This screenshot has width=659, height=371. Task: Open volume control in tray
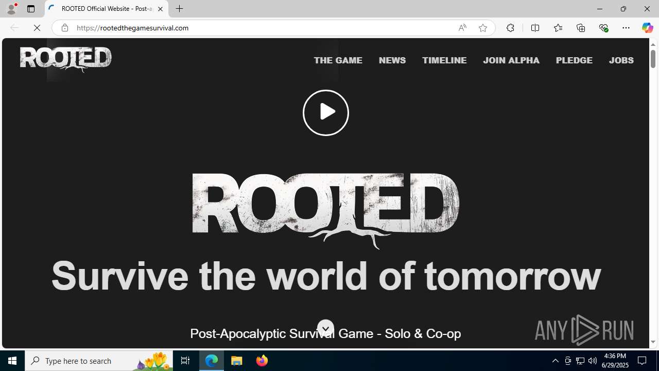[x=593, y=361]
